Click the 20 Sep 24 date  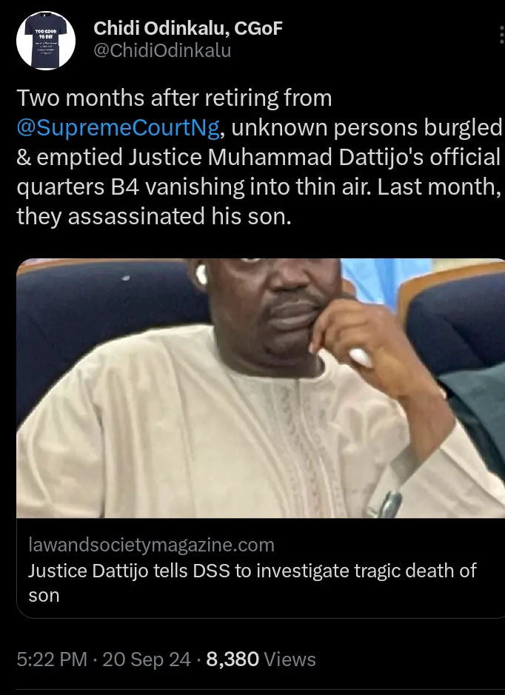pyautogui.click(x=147, y=659)
